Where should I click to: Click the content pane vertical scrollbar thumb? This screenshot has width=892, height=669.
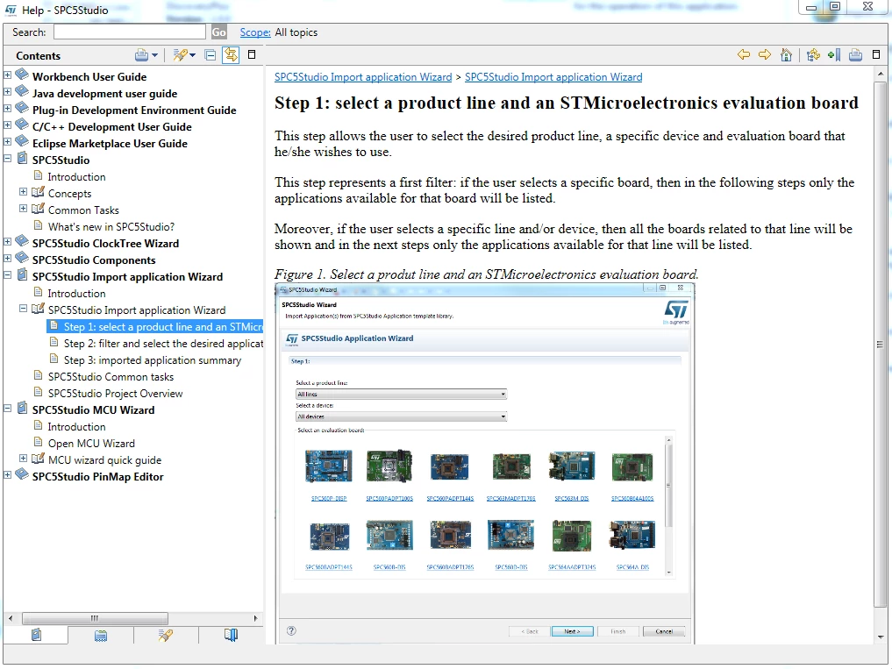880,345
